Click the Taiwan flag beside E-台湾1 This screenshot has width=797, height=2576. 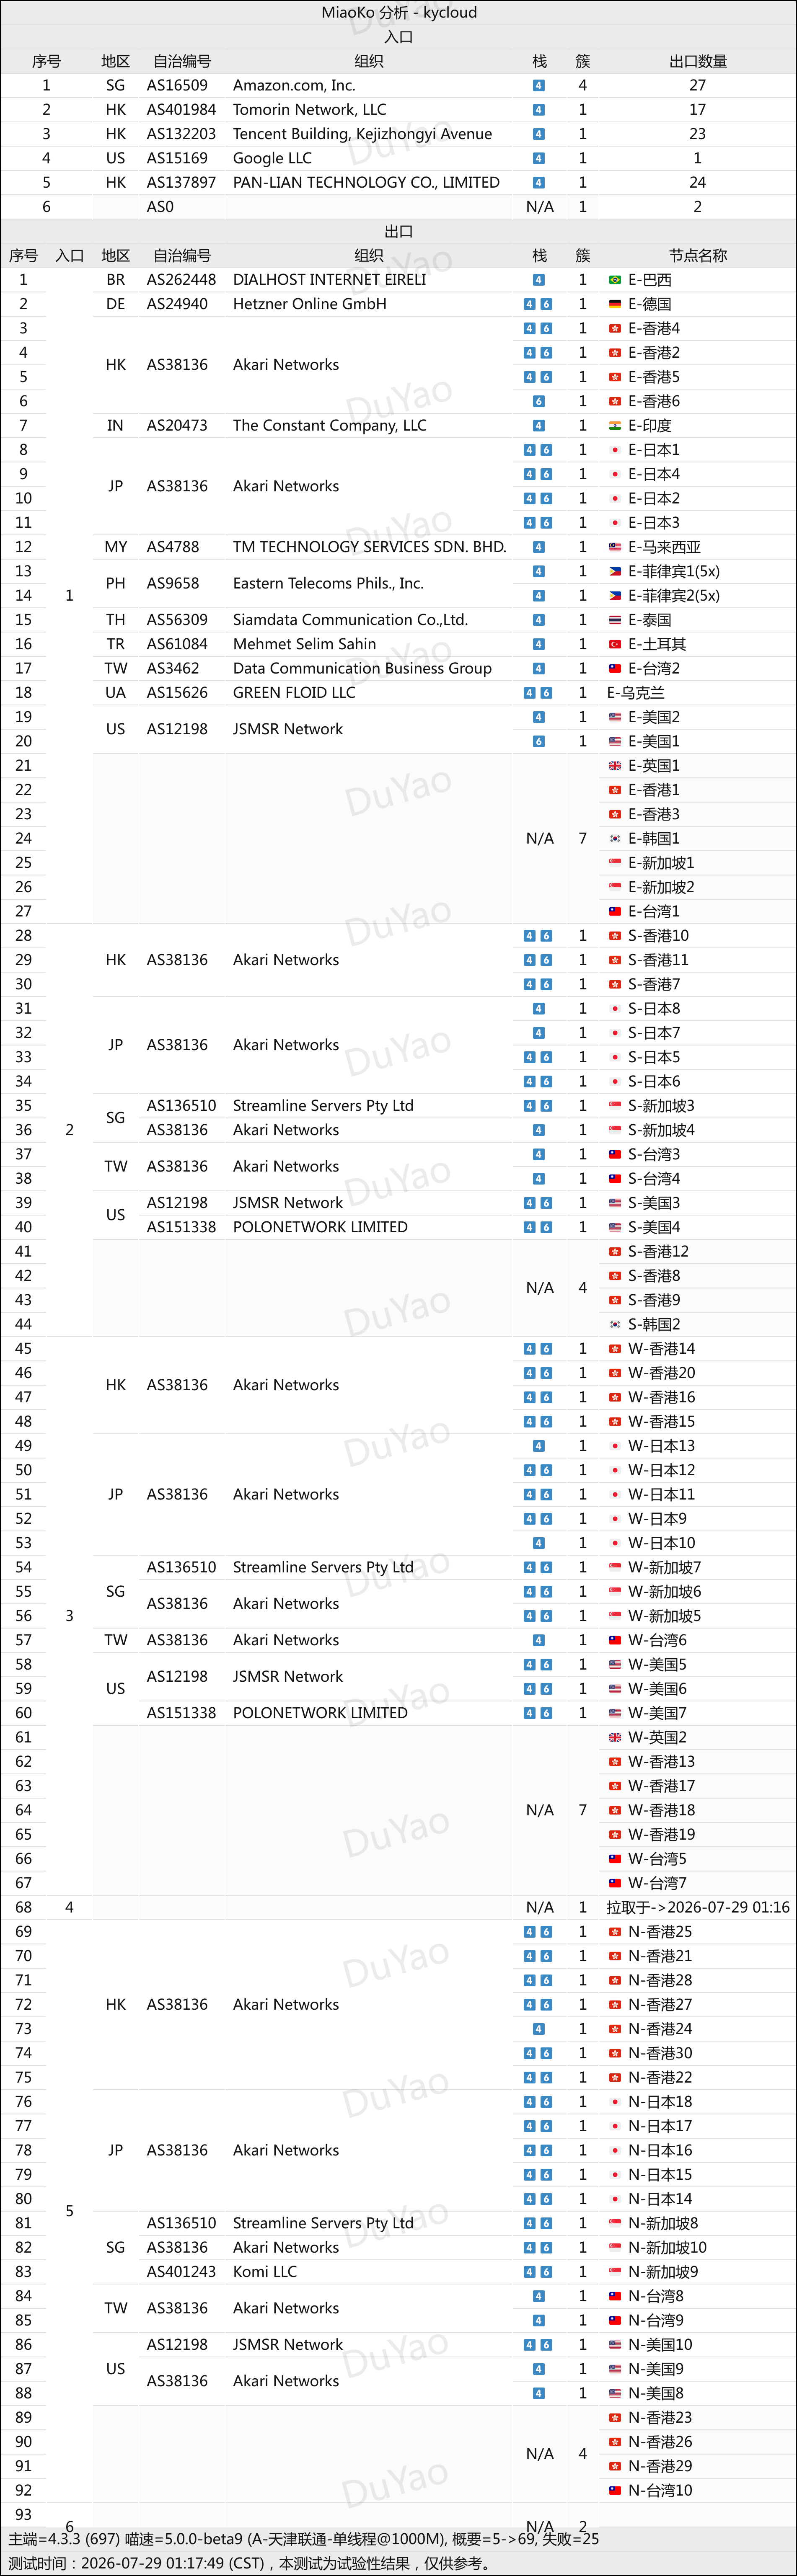pos(615,911)
